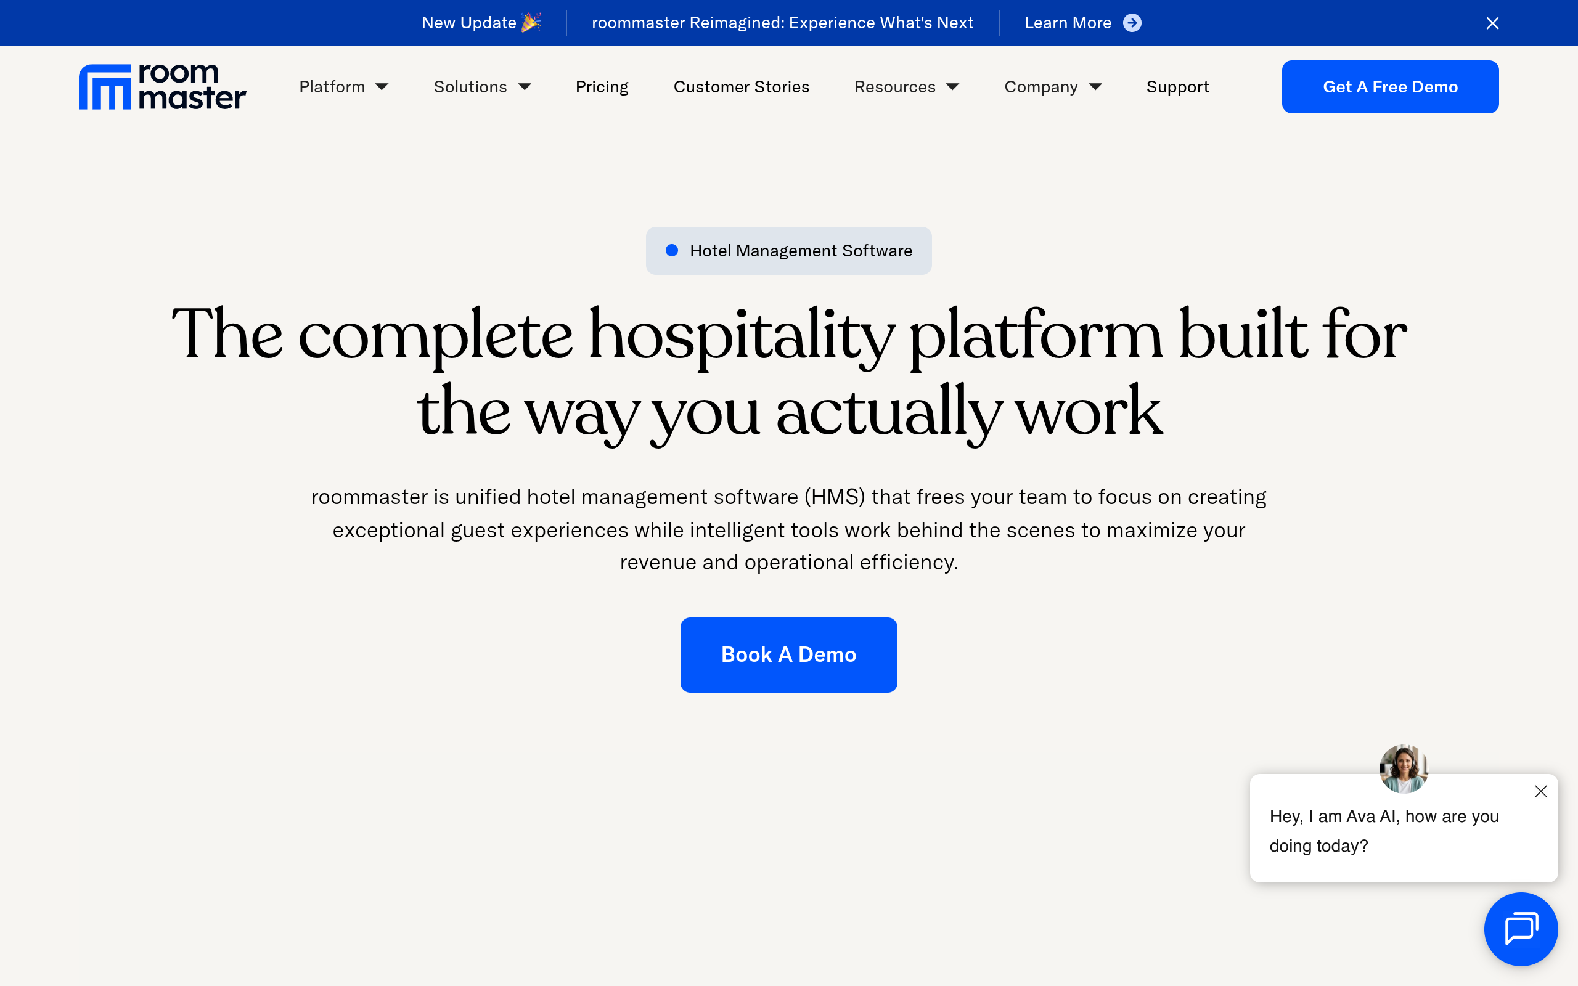Screen dimensions: 1578x986
Task: Follow the Learn More link
Action: 1082,23
